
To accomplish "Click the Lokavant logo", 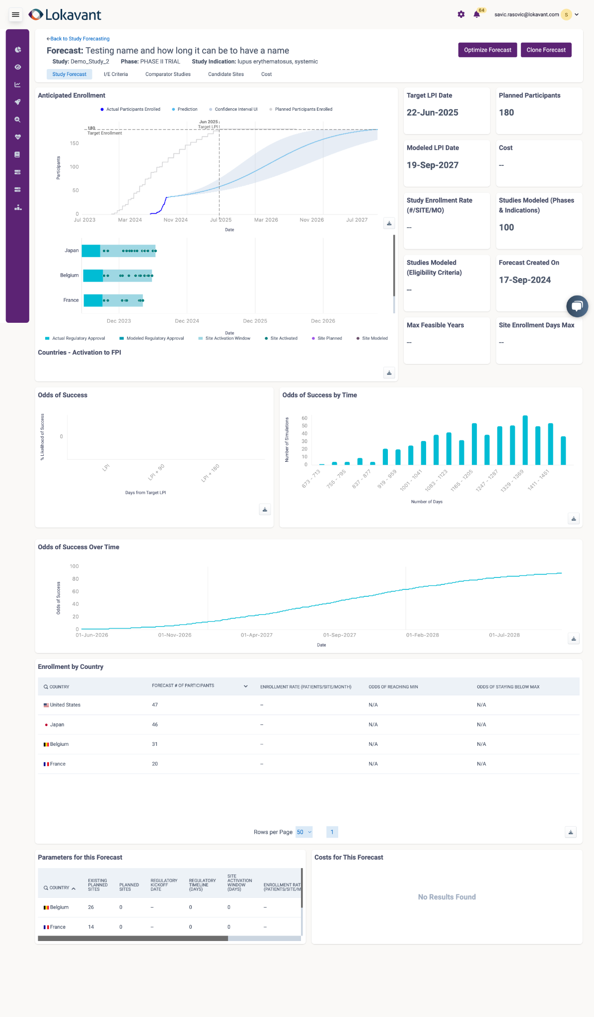I will pyautogui.click(x=65, y=15).
